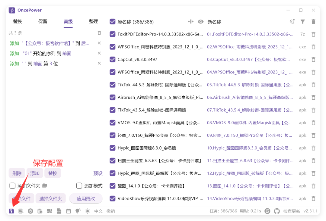Toggle the eye preview icon in header

201,22
